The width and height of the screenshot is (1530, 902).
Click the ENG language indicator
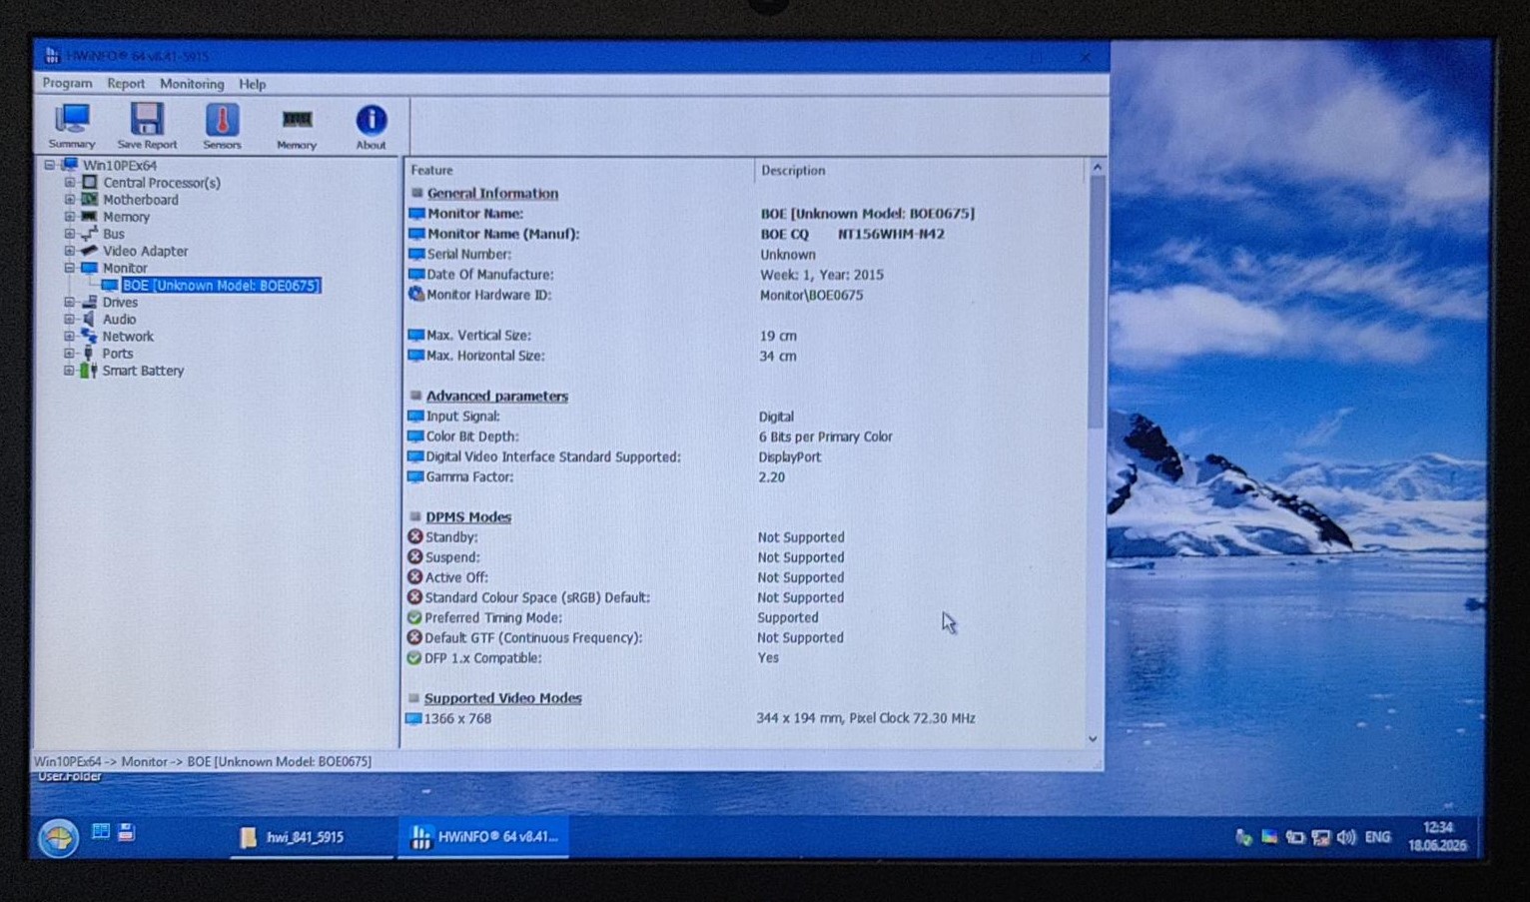point(1377,837)
